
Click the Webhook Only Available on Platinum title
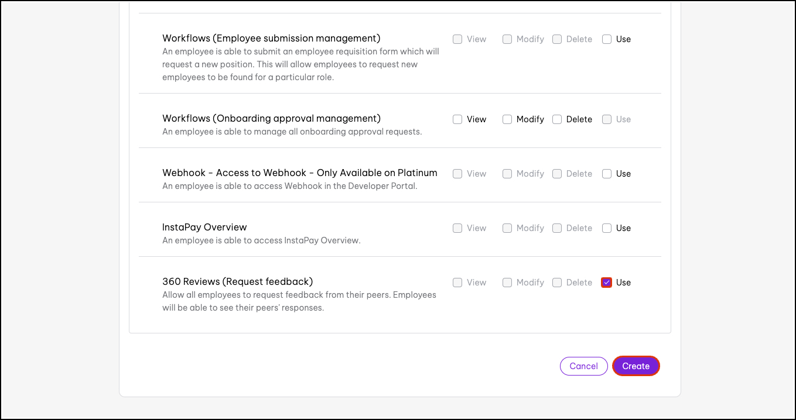pos(299,173)
